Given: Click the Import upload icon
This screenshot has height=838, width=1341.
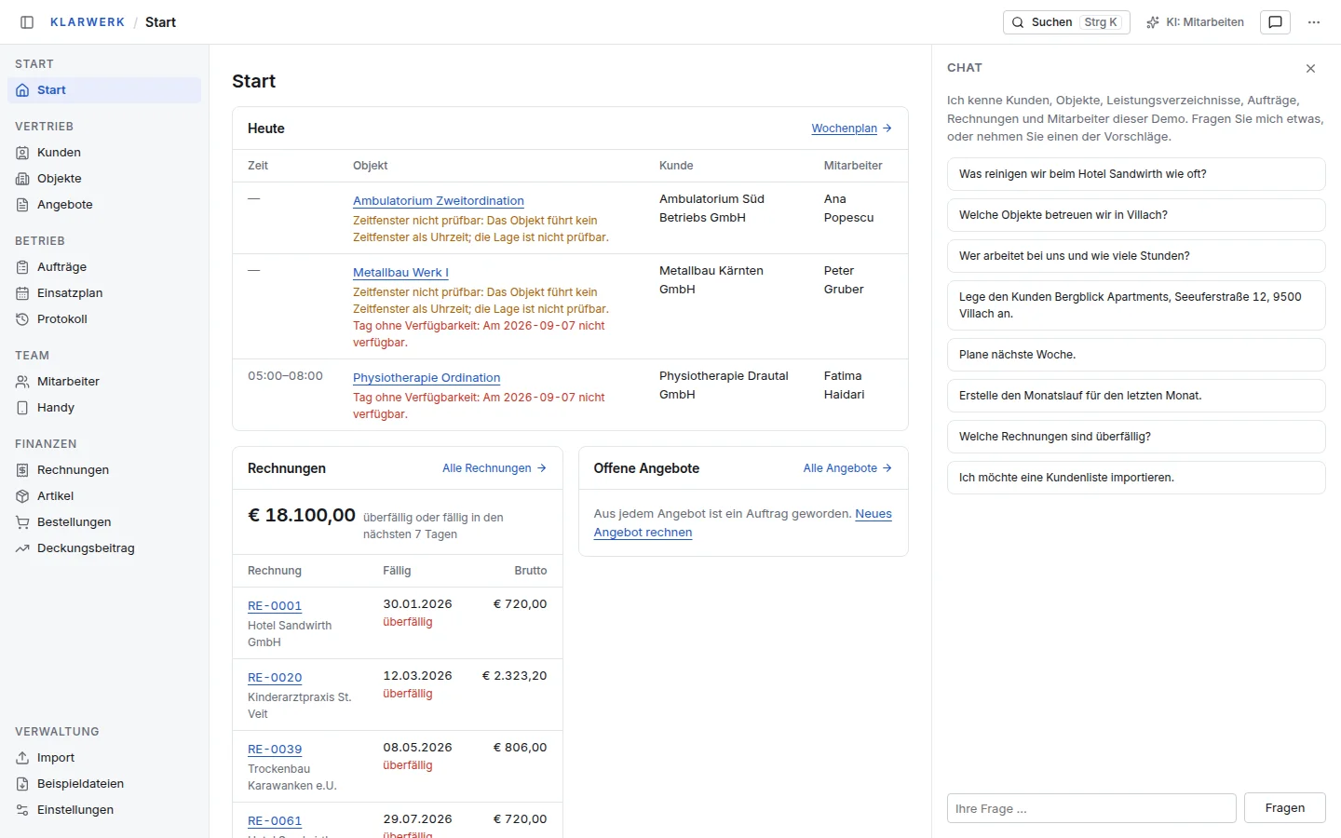Looking at the screenshot, I should 22,758.
